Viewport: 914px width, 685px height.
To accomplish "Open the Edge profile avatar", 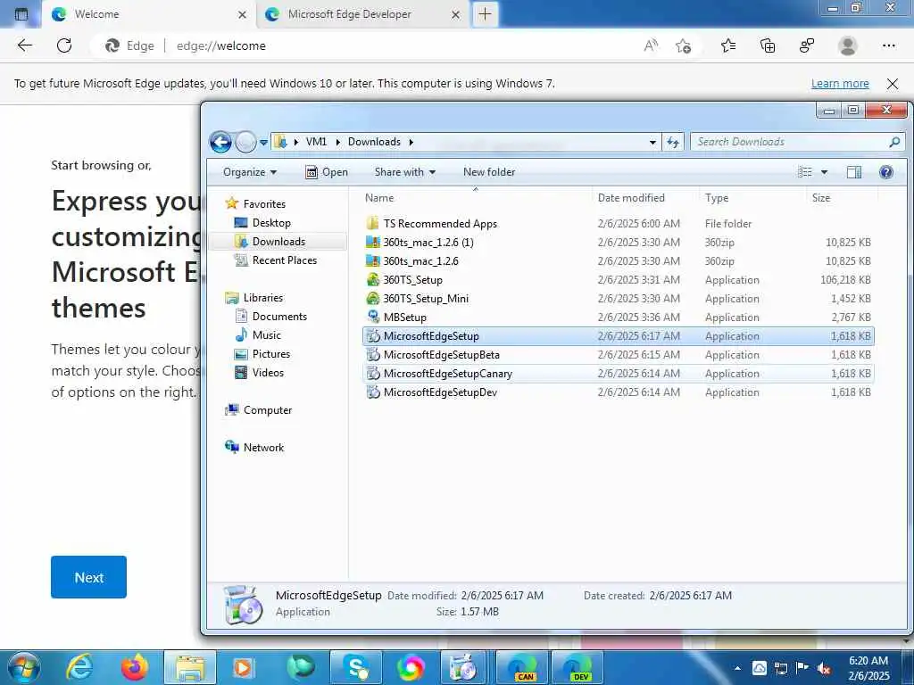I will tap(848, 45).
